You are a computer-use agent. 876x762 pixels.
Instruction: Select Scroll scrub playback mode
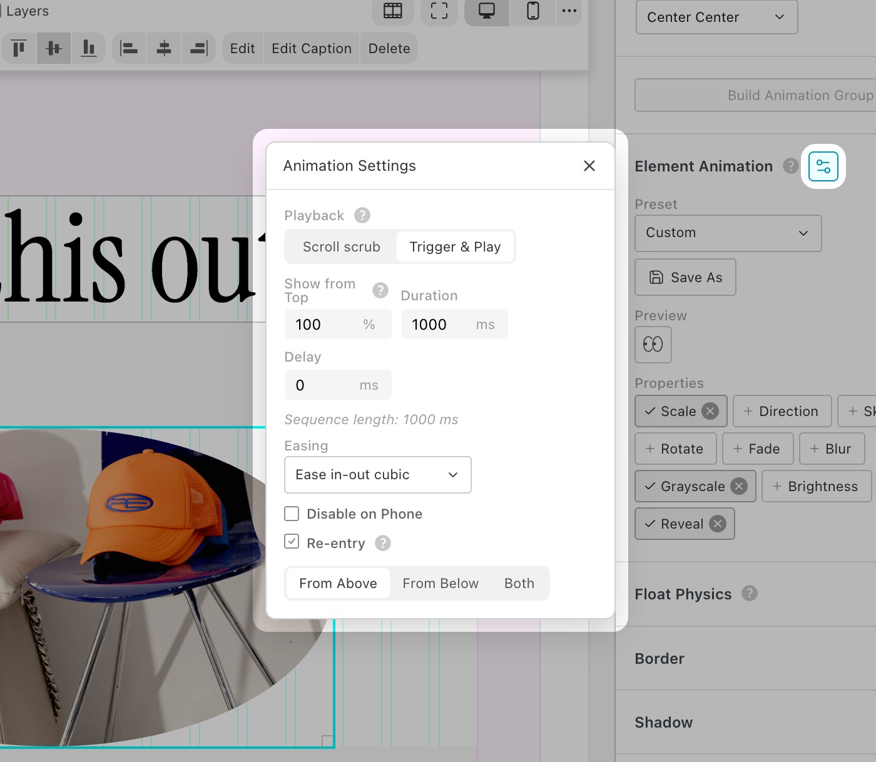[x=342, y=247]
